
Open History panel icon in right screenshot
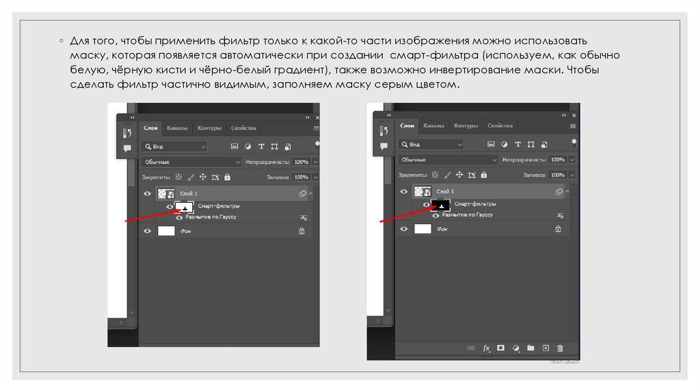click(x=384, y=130)
